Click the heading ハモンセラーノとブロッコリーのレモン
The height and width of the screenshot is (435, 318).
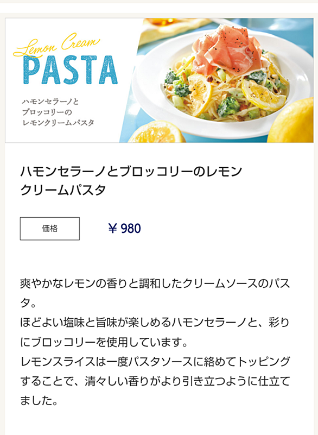pos(131,172)
